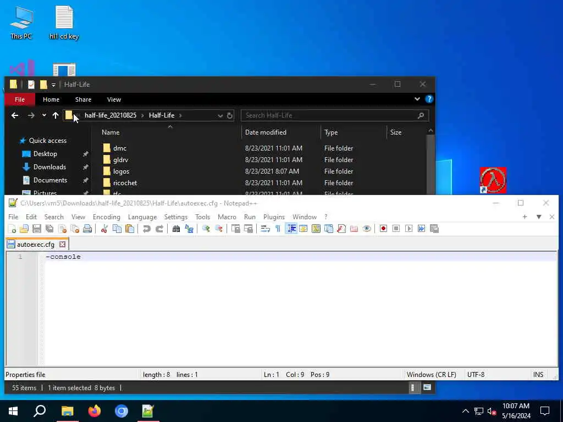Viewport: 563px width, 422px height.
Task: Open the Plugins menu
Action: (x=274, y=216)
